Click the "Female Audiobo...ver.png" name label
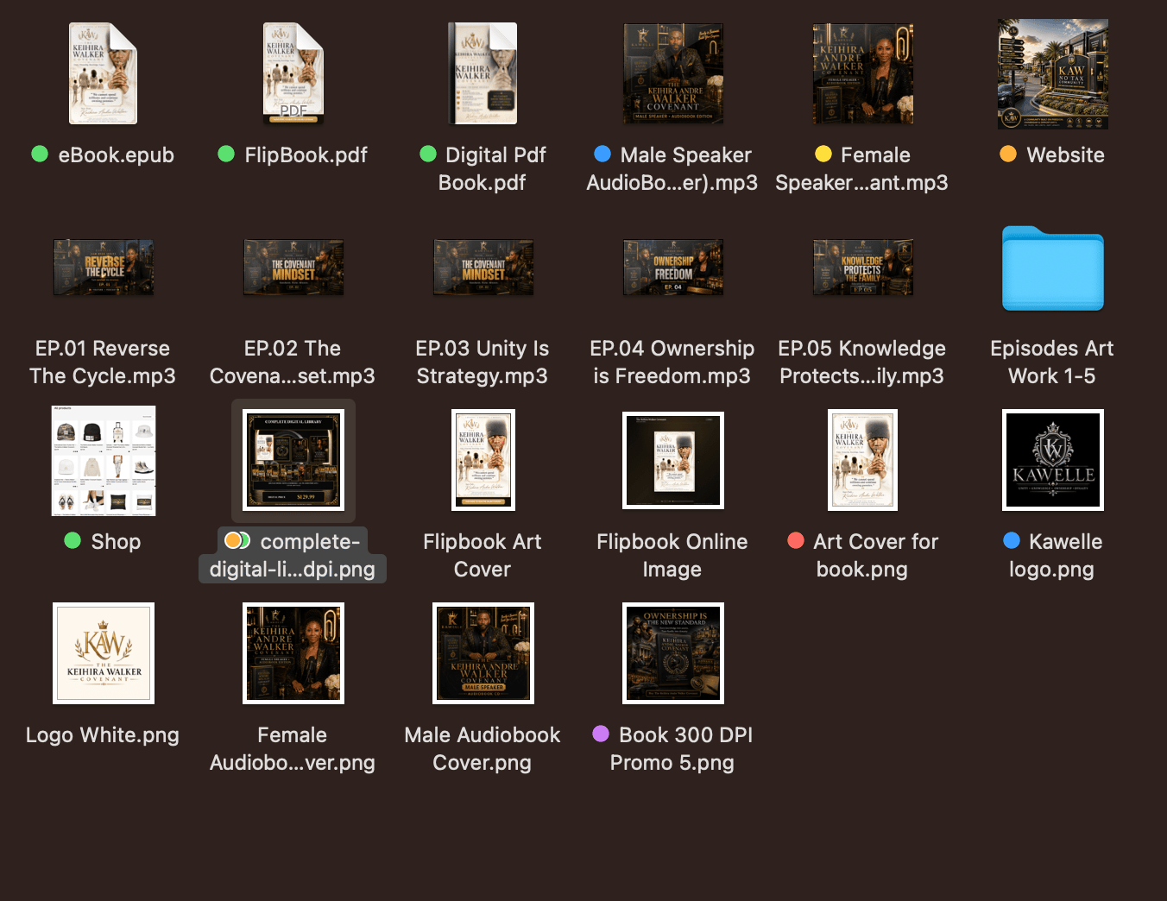1167x901 pixels. click(x=293, y=749)
